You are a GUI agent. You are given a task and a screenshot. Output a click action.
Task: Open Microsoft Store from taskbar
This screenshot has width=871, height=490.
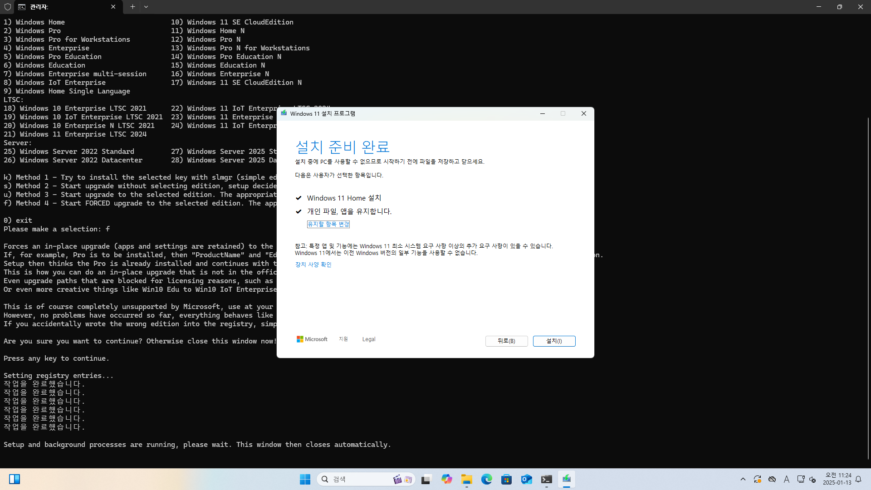click(x=507, y=479)
